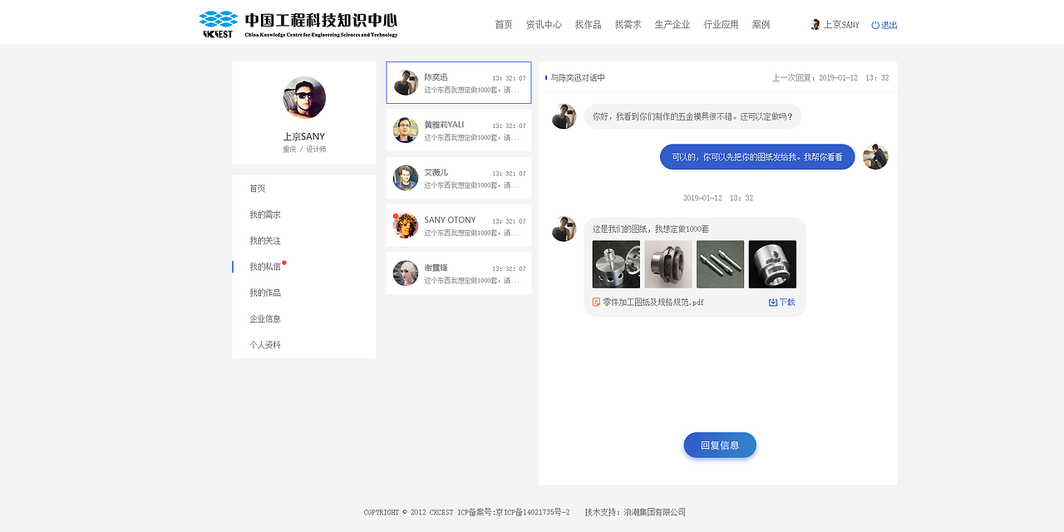Click the 回复信息 reply button
1064x532 pixels.
click(719, 445)
